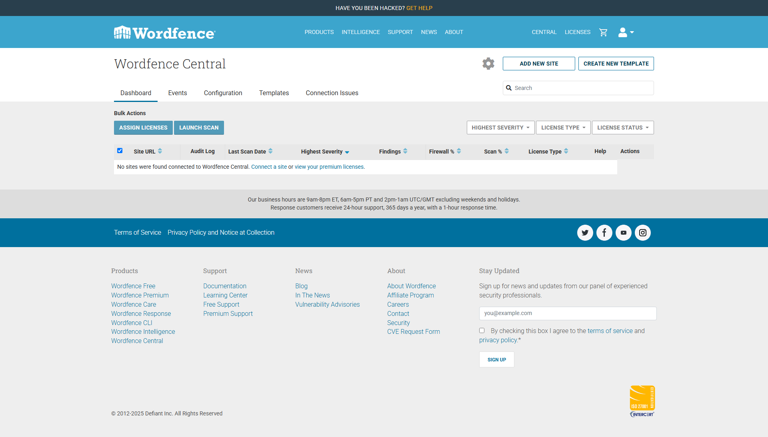This screenshot has height=437, width=768.
Task: Open the YouTube social icon
Action: point(623,233)
